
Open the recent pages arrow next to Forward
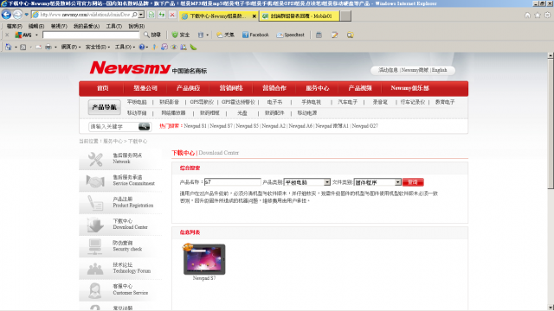click(x=26, y=15)
